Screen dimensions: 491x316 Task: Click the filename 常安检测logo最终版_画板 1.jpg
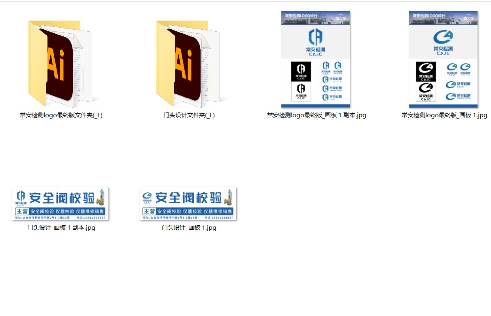(x=444, y=115)
